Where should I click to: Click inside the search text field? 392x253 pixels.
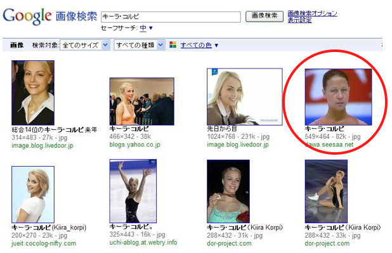pyautogui.click(x=171, y=16)
